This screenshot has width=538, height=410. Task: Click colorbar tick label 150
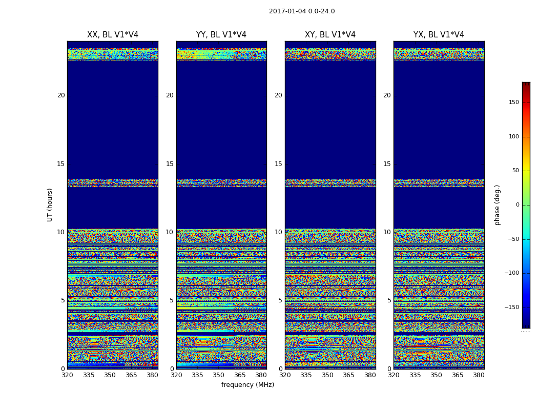point(514,102)
